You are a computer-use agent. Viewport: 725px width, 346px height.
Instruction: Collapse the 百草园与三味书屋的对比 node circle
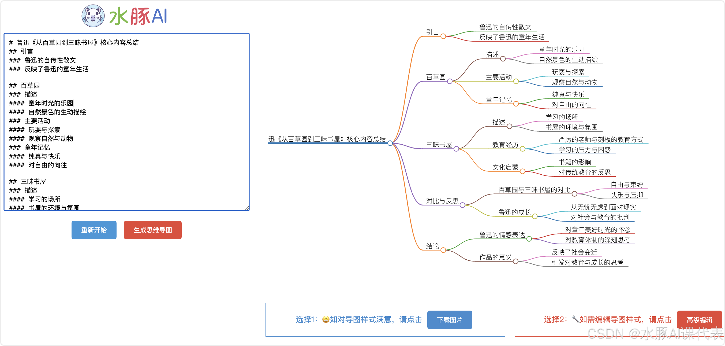pos(574,194)
